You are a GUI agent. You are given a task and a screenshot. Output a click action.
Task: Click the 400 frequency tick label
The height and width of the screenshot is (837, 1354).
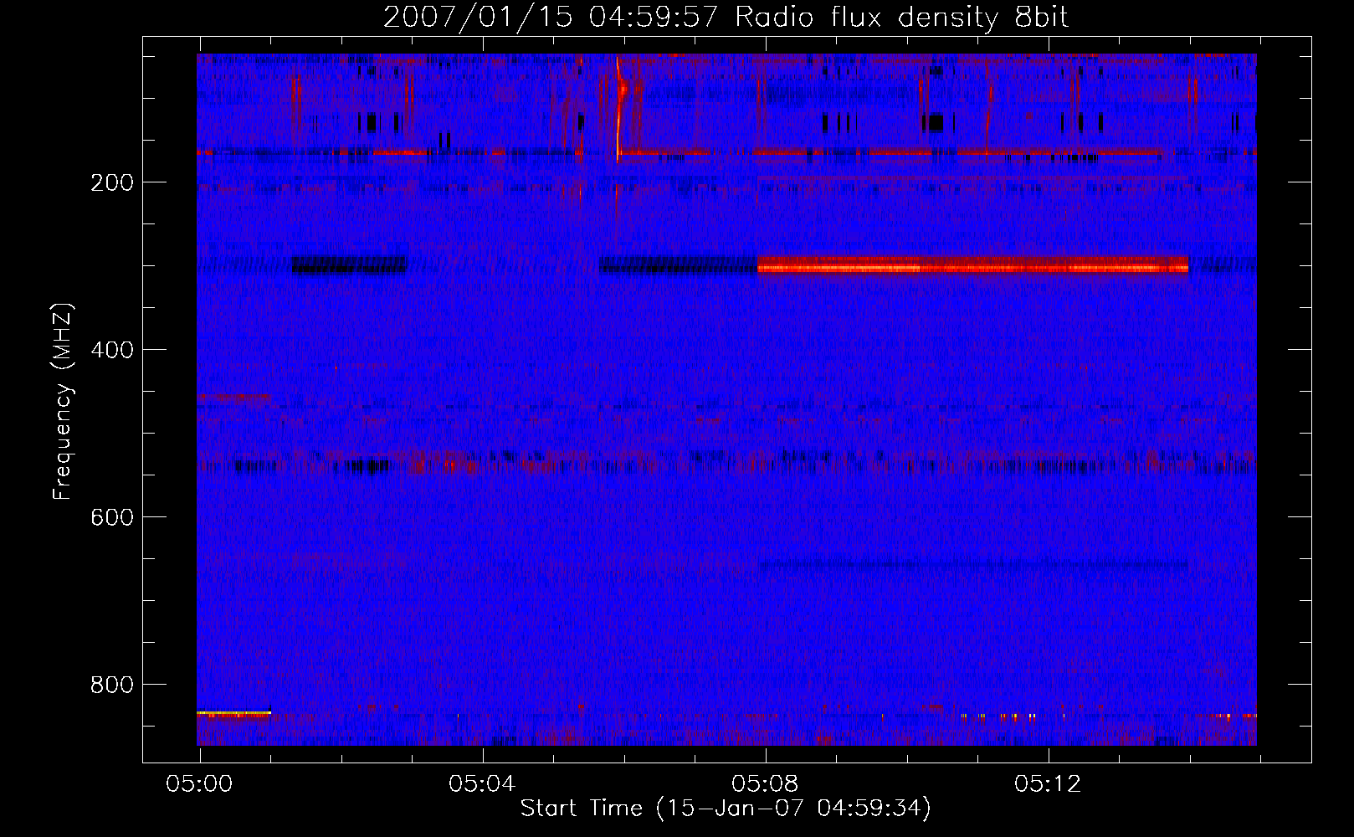coord(111,351)
